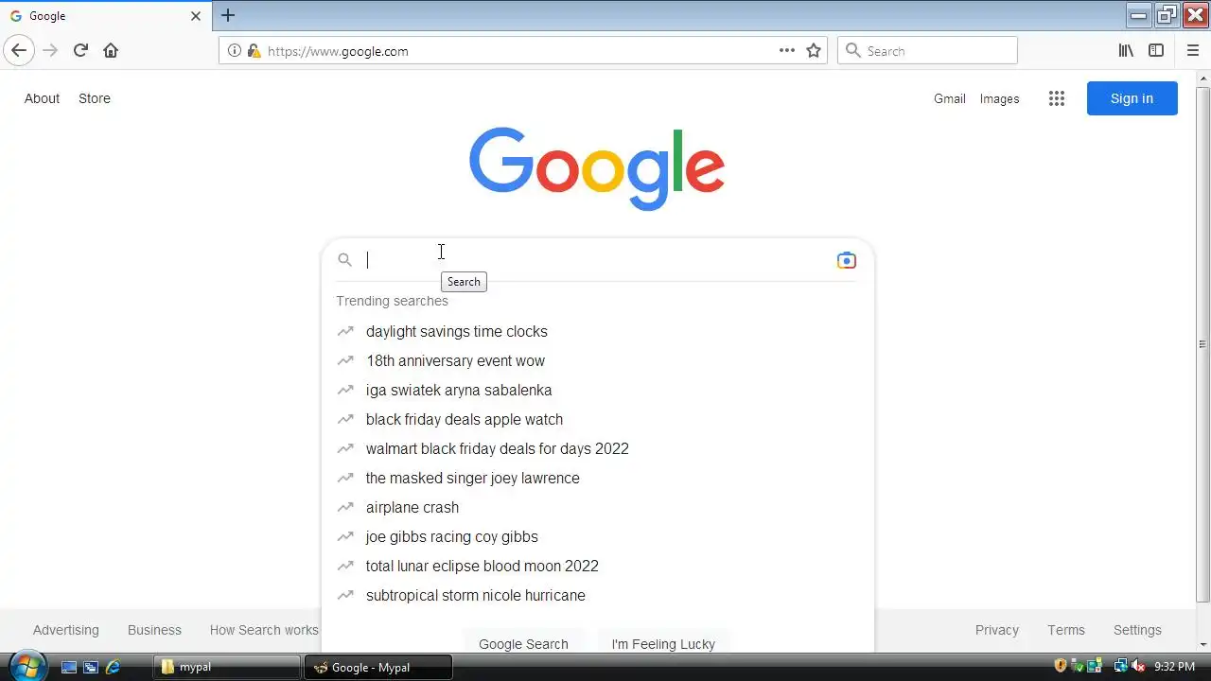Viewport: 1211px width, 681px height.
Task: Select suggestion daylight savings time clocks
Action: point(597,331)
